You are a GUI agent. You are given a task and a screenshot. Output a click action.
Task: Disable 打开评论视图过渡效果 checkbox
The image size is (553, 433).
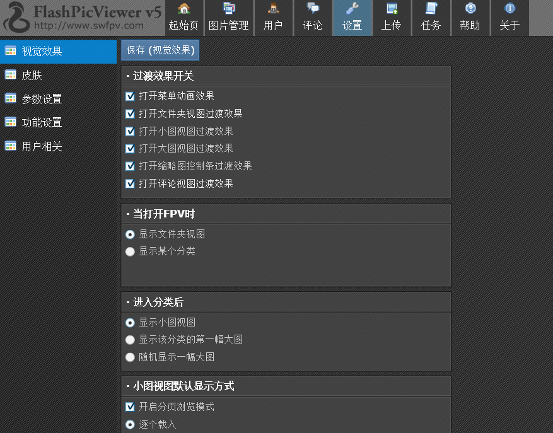point(131,183)
